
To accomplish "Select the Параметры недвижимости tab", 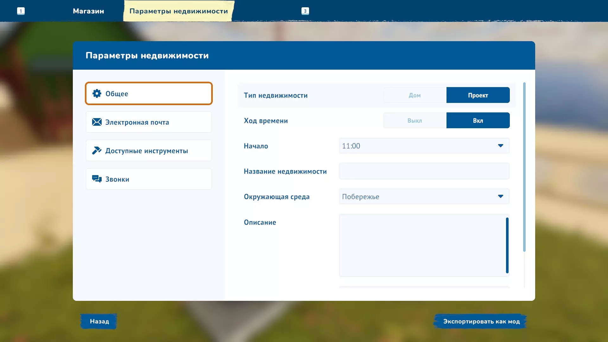I will (179, 11).
